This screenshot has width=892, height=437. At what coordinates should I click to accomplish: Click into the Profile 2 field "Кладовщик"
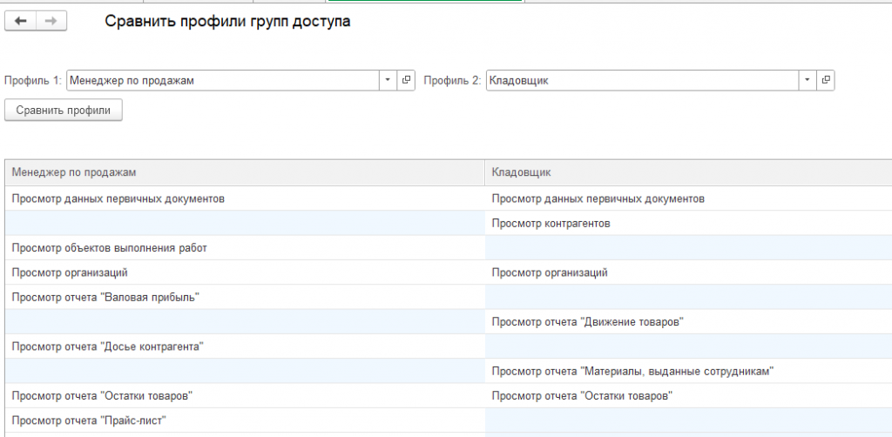640,80
